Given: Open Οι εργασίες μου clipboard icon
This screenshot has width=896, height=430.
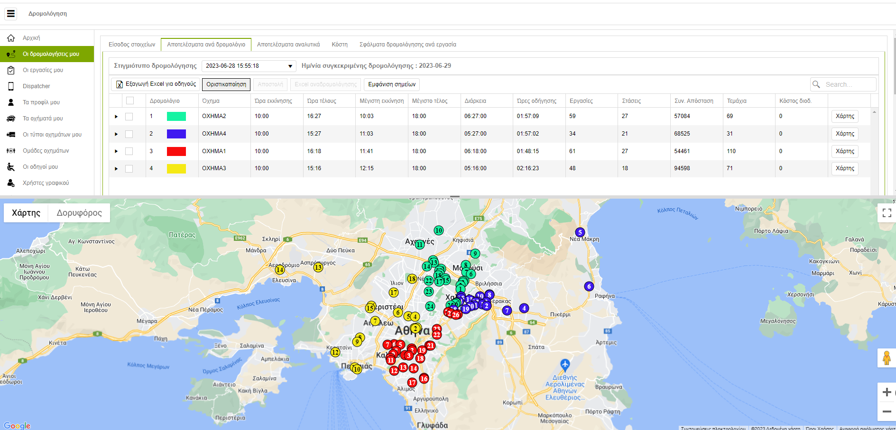Looking at the screenshot, I should 11,70.
